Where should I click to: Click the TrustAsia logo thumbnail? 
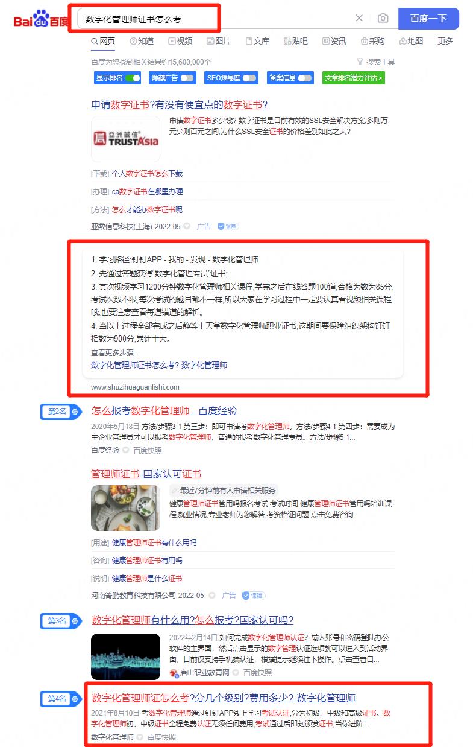pos(125,139)
